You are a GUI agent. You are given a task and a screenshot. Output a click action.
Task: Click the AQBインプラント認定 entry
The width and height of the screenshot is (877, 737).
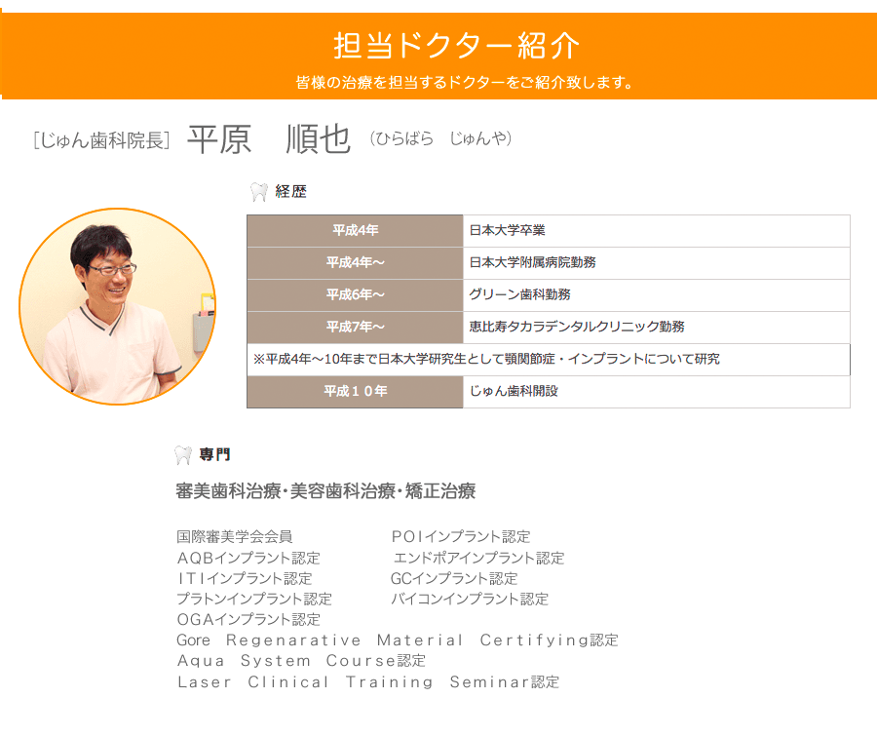pos(248,558)
